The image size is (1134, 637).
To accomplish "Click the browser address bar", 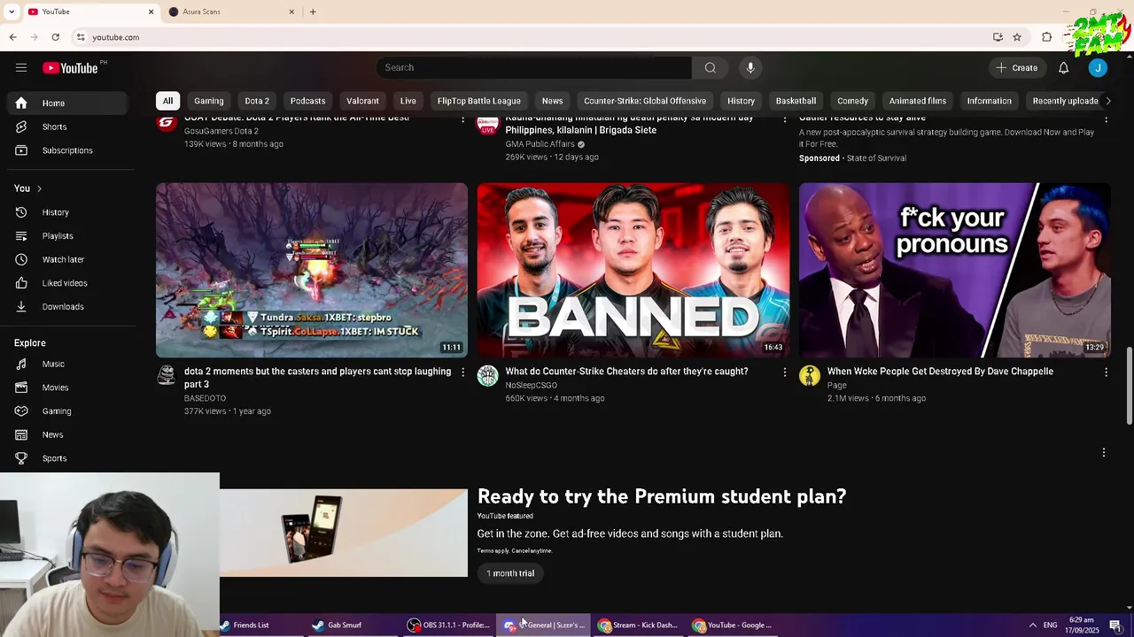I will [x=532, y=37].
